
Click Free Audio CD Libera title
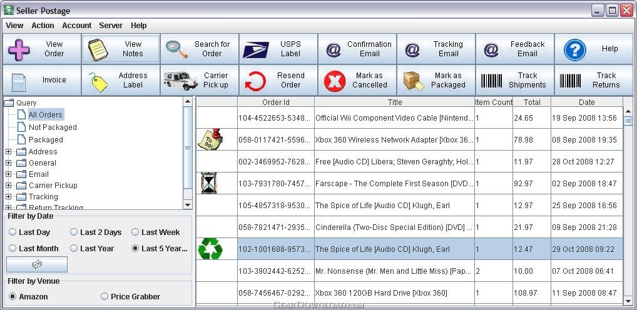[394, 161]
